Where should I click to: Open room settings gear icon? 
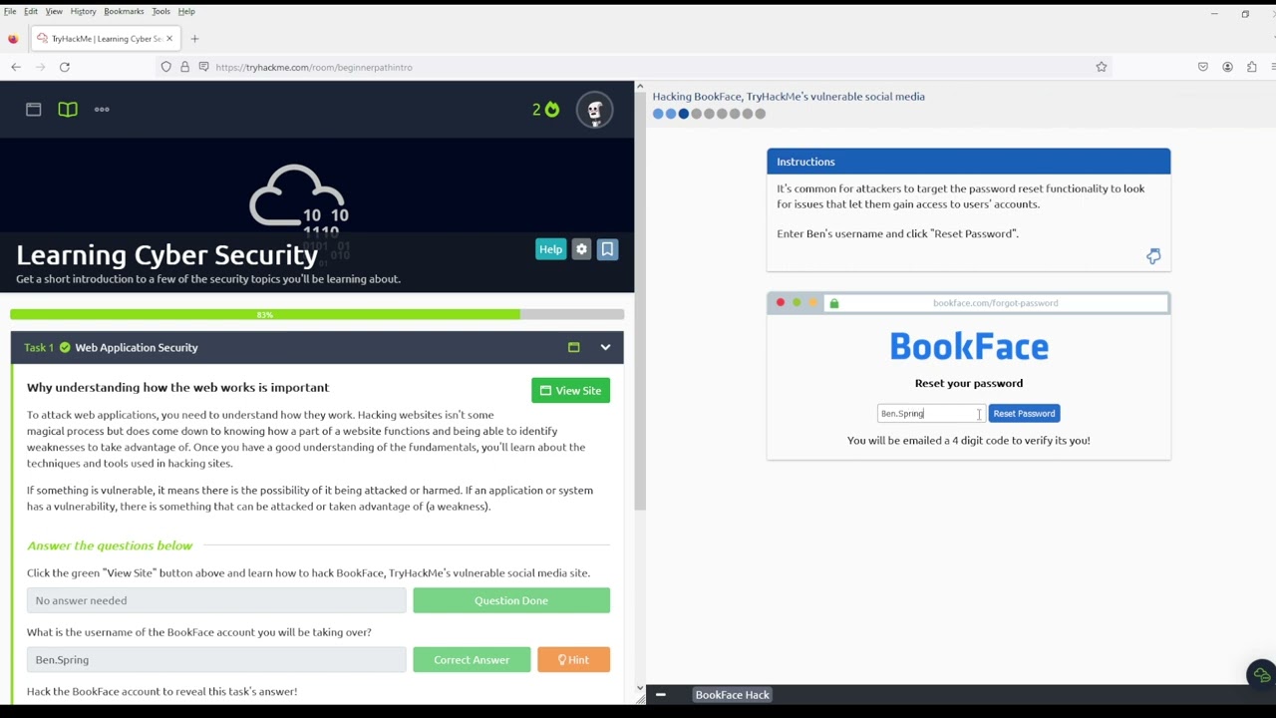[581, 249]
